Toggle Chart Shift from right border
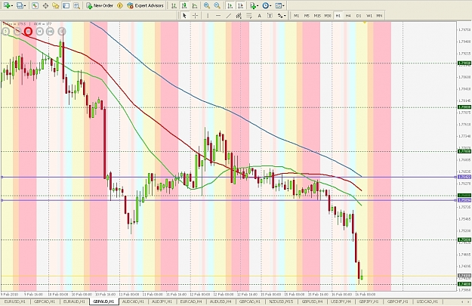Screen dimensions: 472x306 click(x=240, y=5)
